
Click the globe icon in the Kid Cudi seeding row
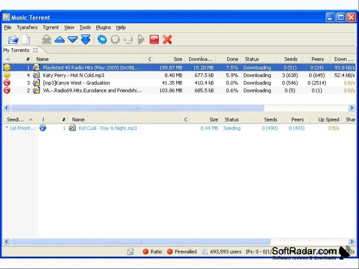43,128
